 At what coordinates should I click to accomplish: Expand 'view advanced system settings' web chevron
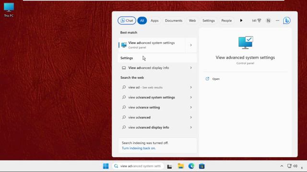coord(191,97)
